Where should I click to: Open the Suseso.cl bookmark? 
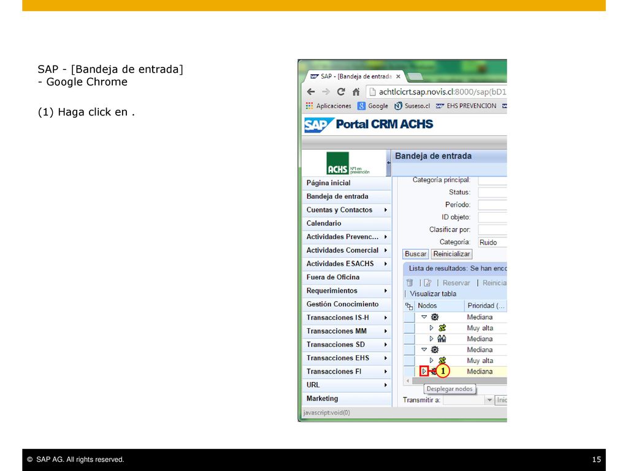tap(412, 105)
